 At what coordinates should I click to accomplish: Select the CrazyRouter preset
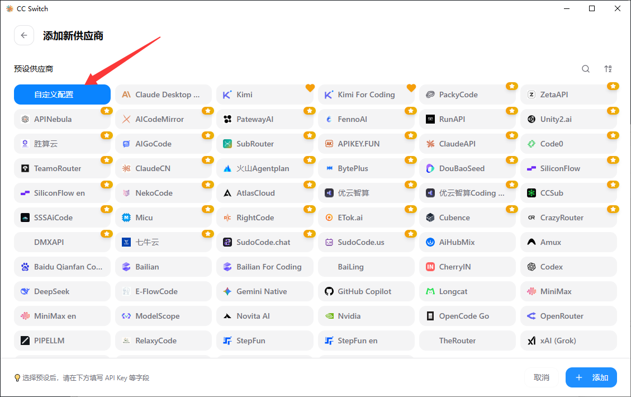568,218
